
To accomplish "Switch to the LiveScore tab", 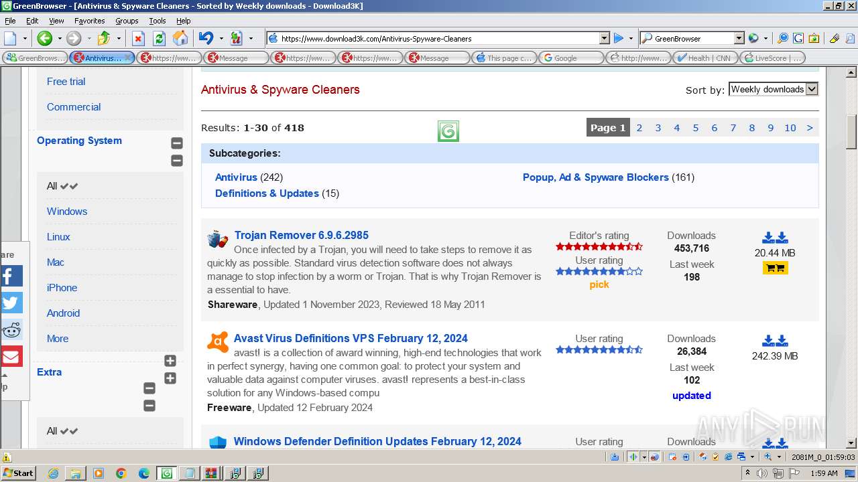I will 772,58.
